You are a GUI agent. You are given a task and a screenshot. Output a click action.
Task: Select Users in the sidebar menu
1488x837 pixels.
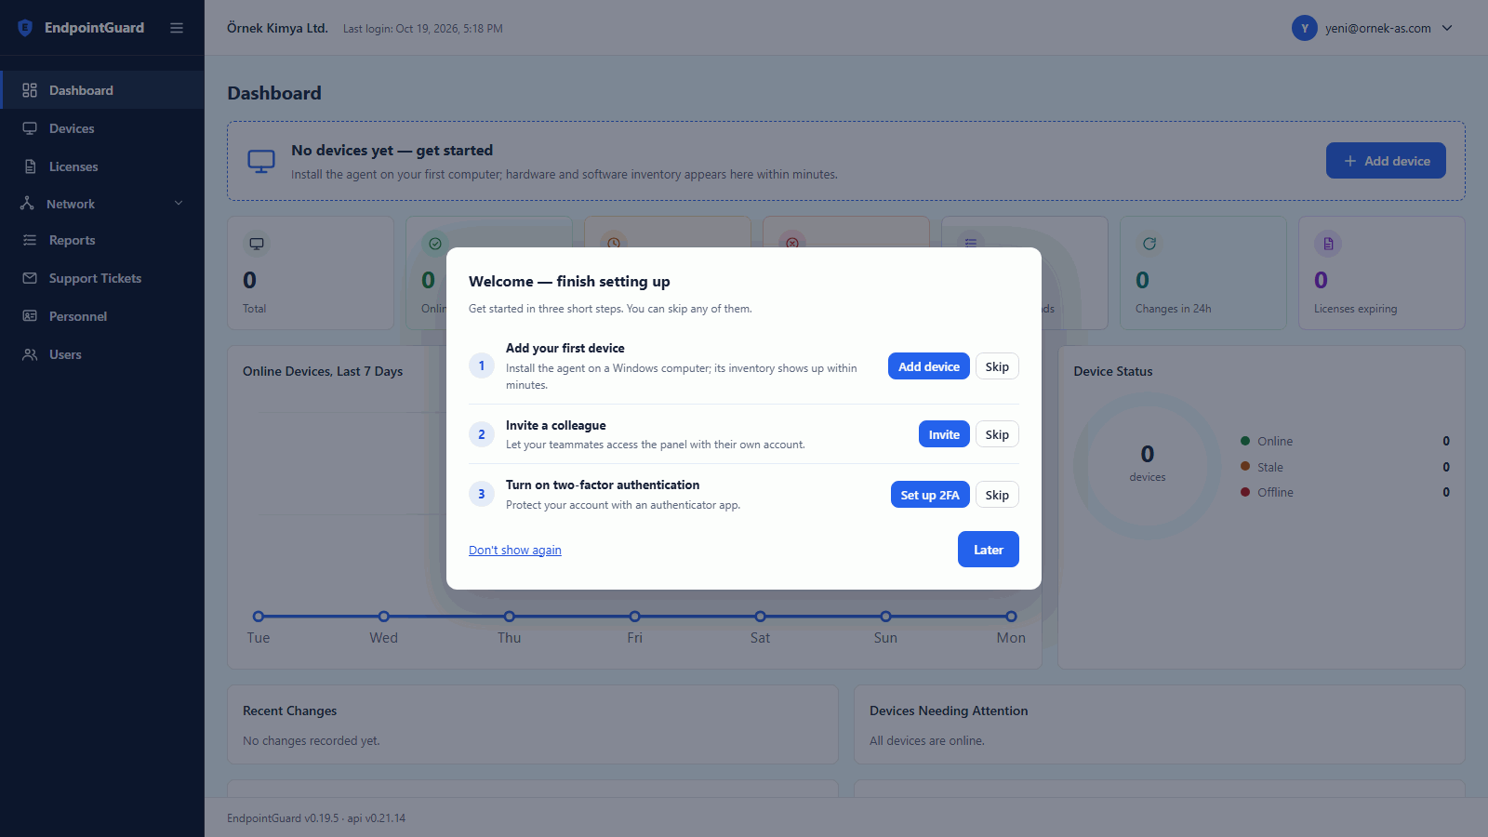(x=102, y=354)
